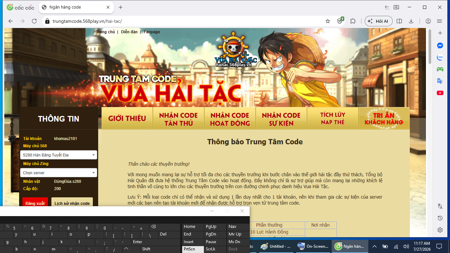Focus the browser address bar URL
The image size is (450, 253).
click(87, 21)
